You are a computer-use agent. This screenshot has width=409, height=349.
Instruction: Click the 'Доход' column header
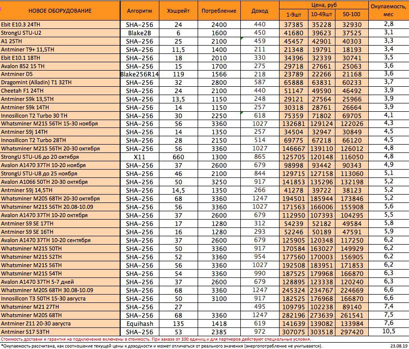[x=260, y=11]
